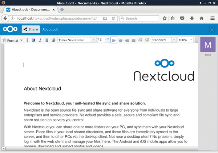Click the Welcome to Nextcloud bold line
Viewport: 218px width, 153px height.
coord(85,103)
